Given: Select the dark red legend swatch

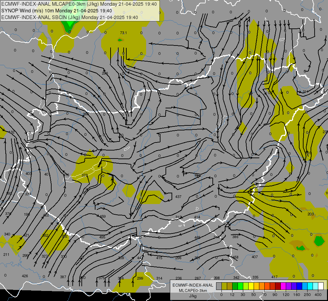Looking at the screenshot, I should click(278, 286).
